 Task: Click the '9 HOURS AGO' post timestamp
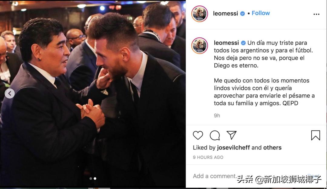click(208, 157)
